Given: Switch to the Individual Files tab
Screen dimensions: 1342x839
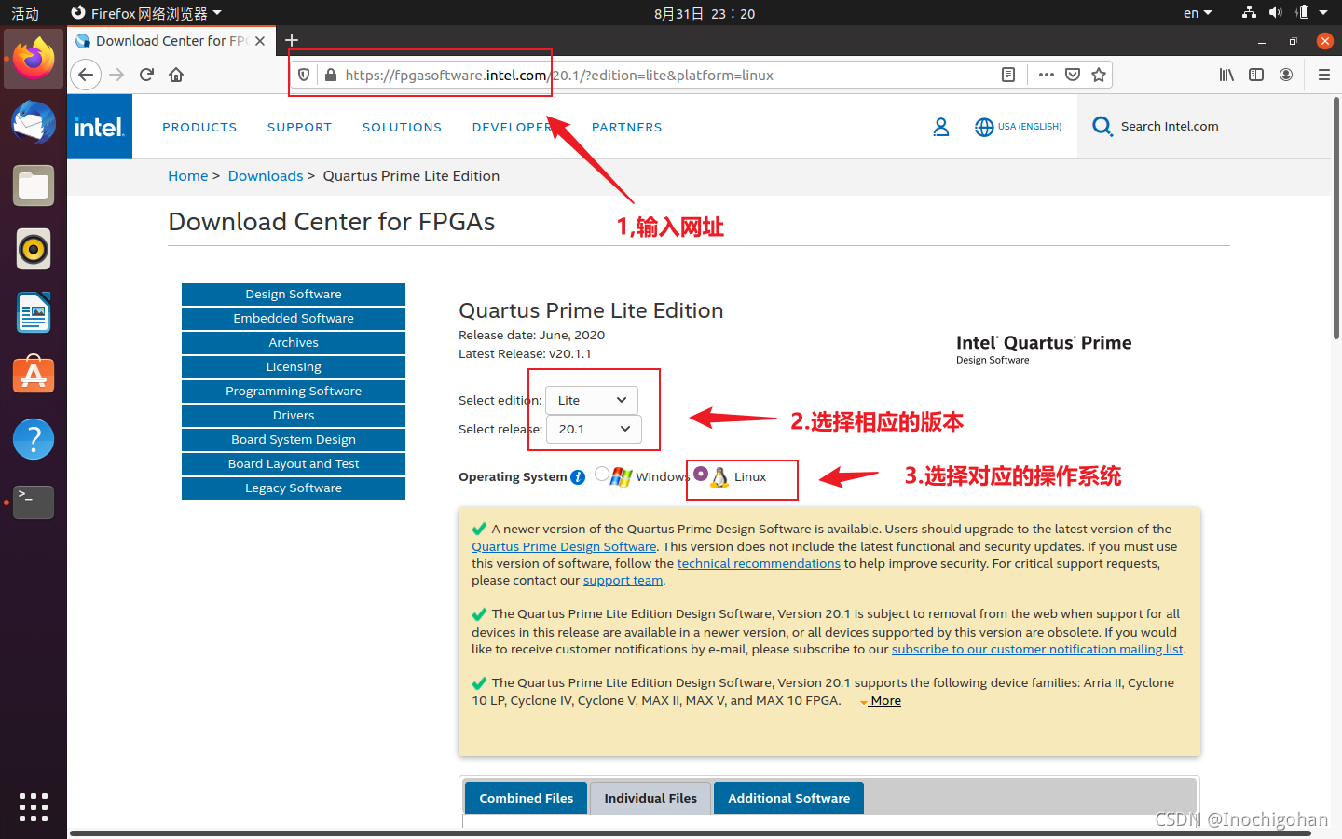Looking at the screenshot, I should (650, 798).
